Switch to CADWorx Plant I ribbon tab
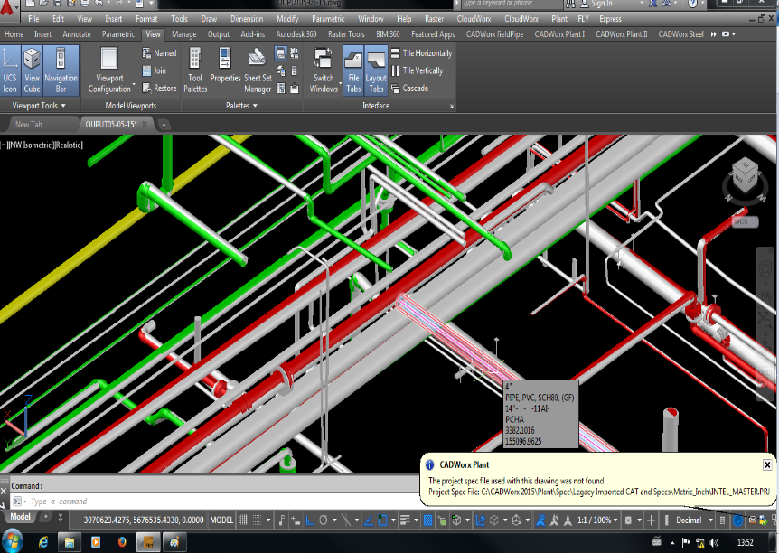Image resolution: width=779 pixels, height=553 pixels. [x=559, y=34]
